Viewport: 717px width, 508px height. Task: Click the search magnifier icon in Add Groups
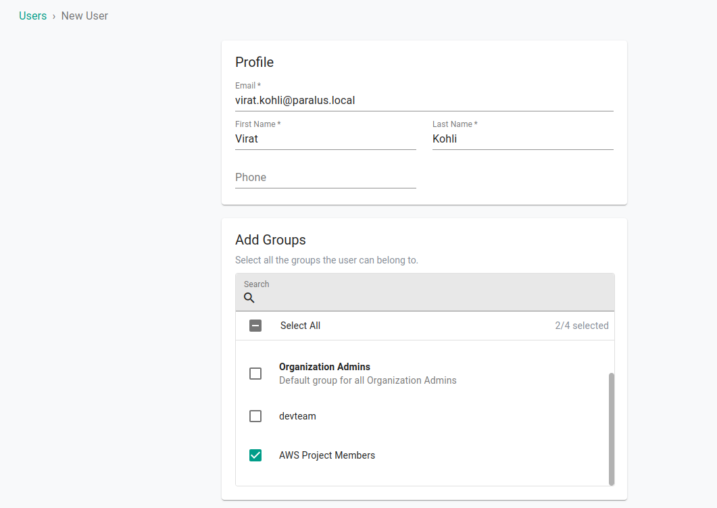(x=249, y=297)
